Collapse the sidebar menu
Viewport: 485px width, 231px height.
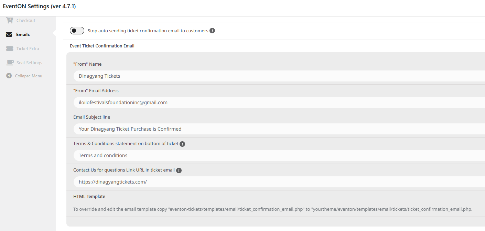(29, 76)
